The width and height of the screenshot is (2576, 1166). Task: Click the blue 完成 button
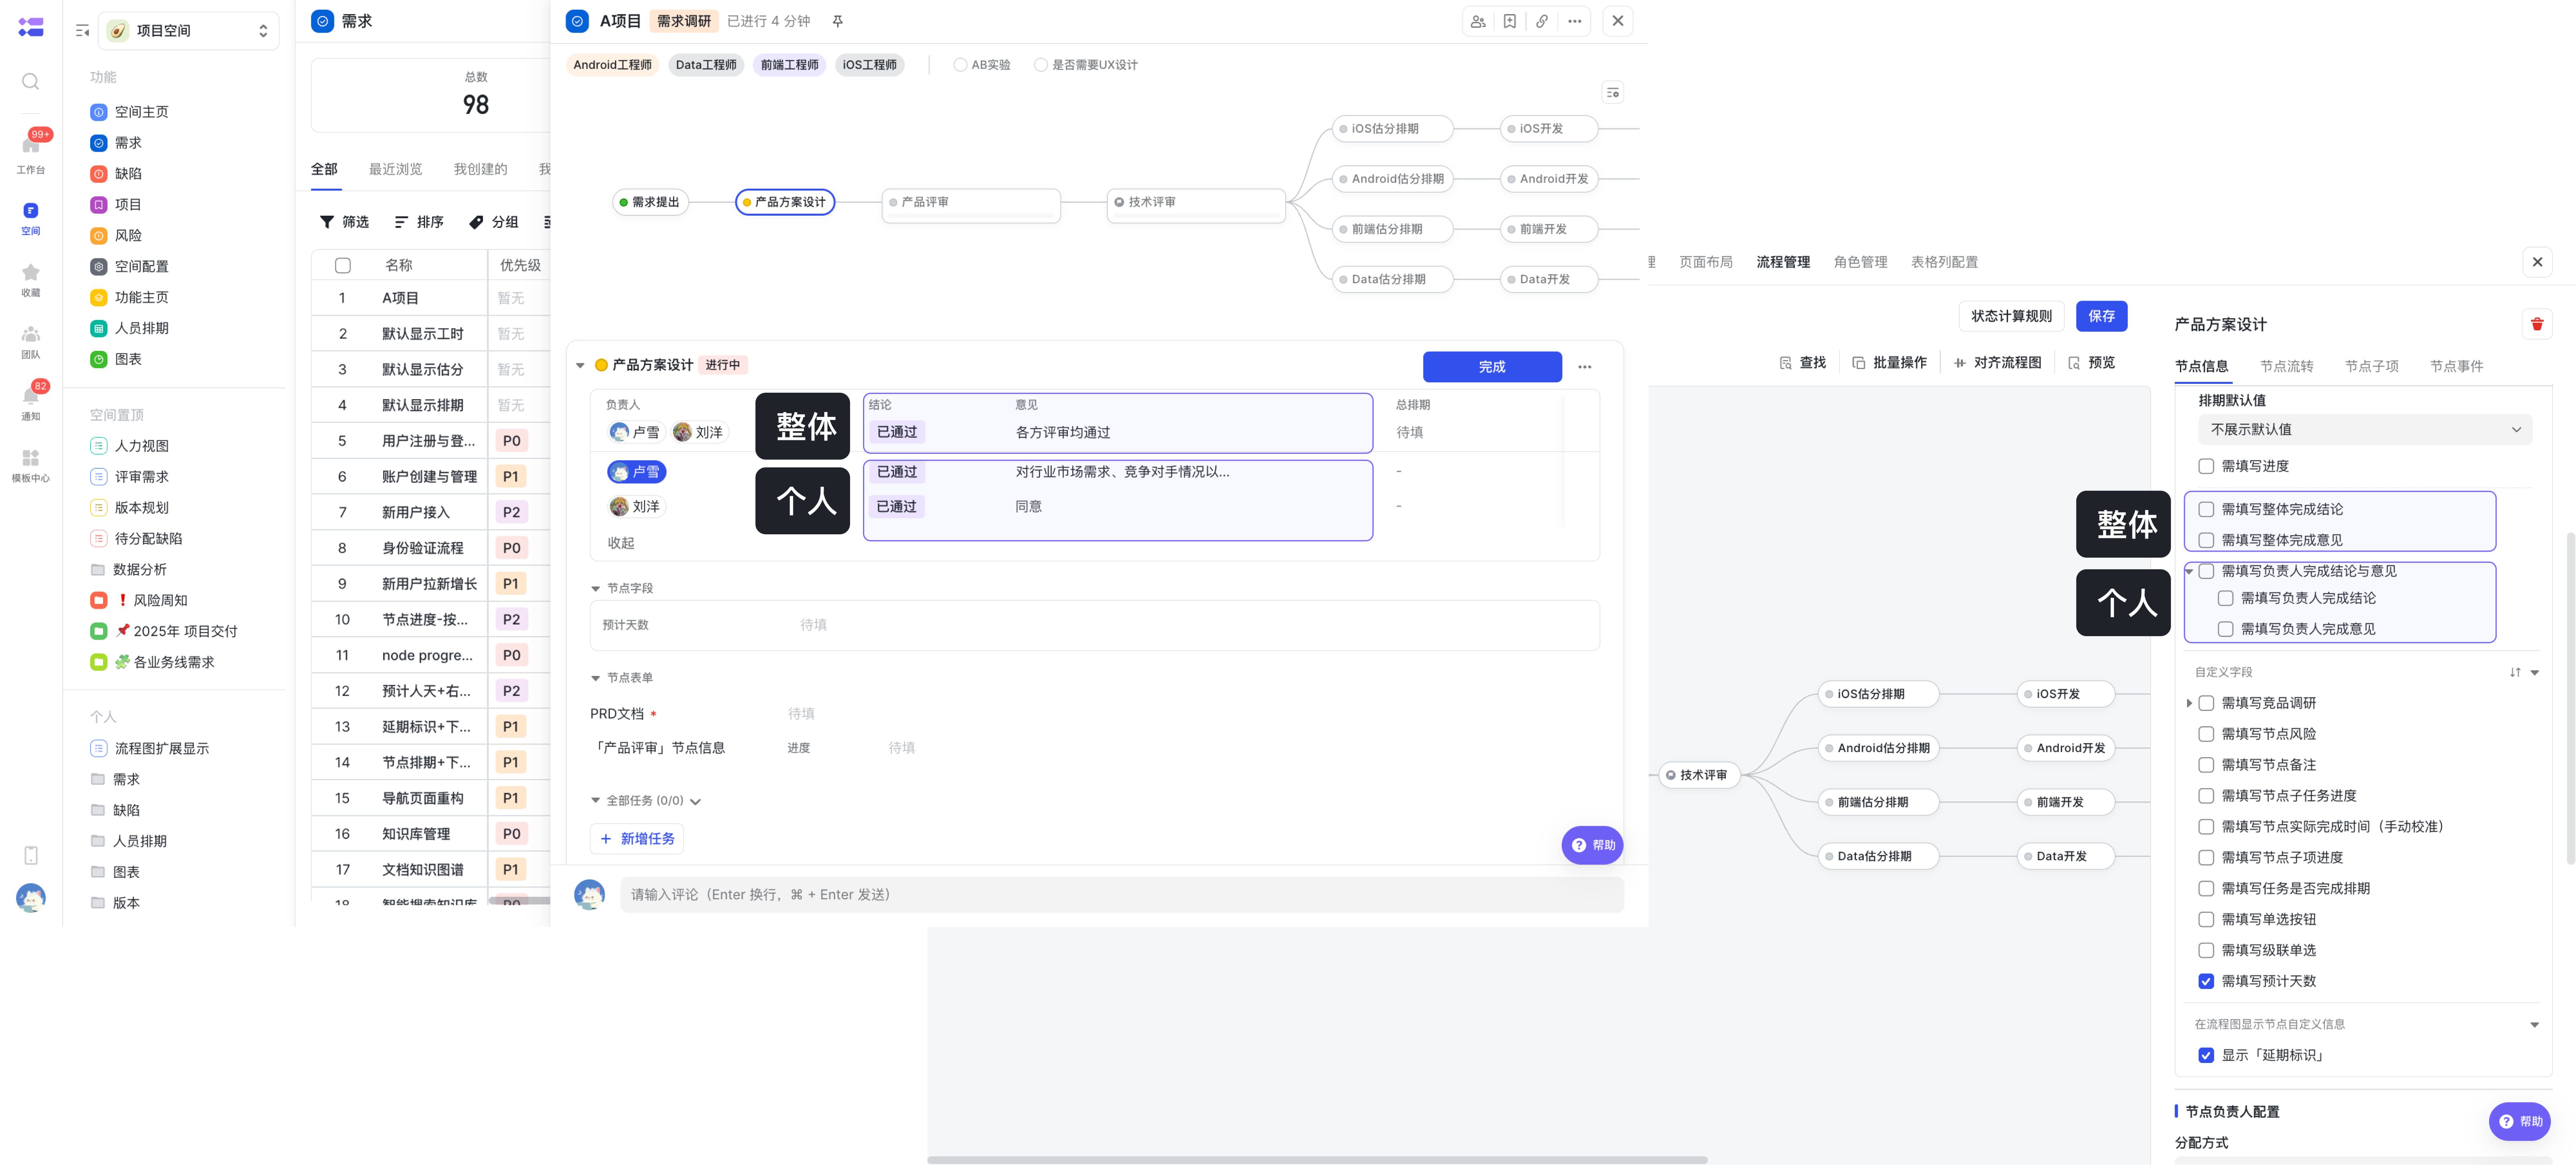(1492, 367)
